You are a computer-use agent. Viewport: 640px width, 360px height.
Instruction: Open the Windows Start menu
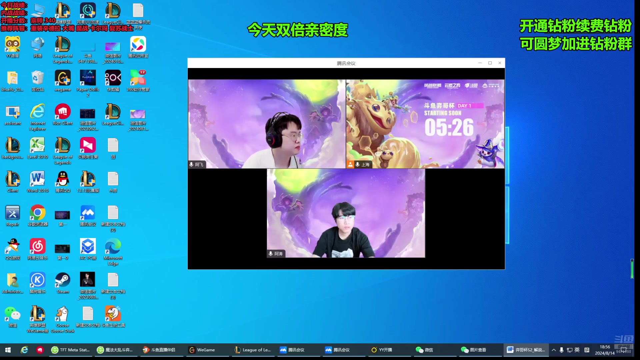(8, 350)
